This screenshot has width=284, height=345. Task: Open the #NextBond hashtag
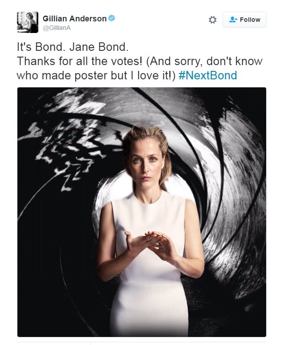(x=208, y=75)
